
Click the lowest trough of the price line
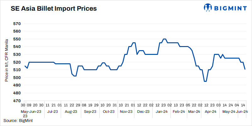(x=205, y=81)
